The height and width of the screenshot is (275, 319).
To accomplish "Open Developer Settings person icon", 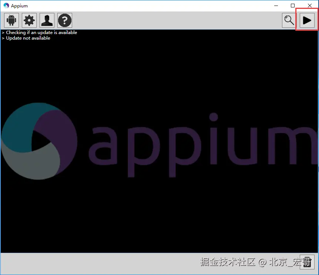I will click(x=47, y=20).
